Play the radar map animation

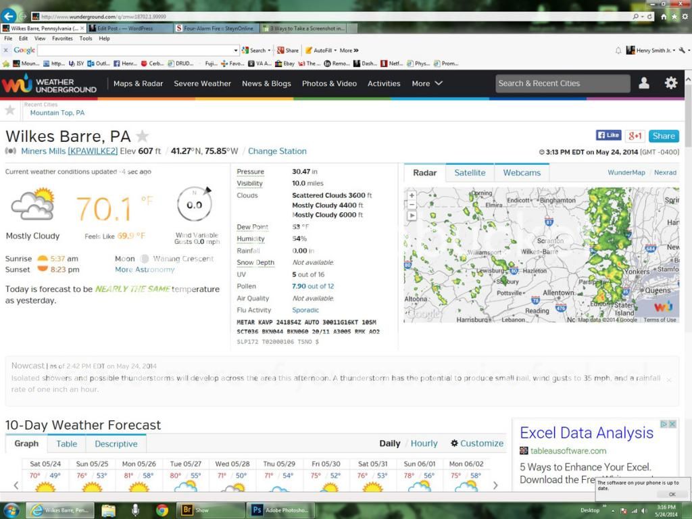coord(412,216)
